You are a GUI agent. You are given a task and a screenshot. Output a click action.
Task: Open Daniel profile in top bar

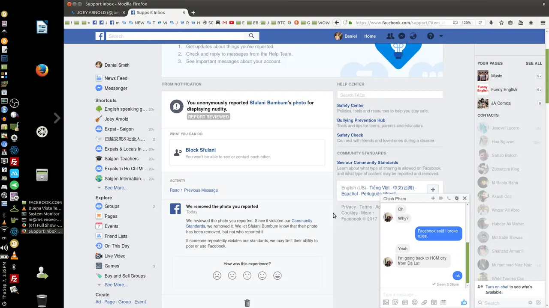pos(346,36)
